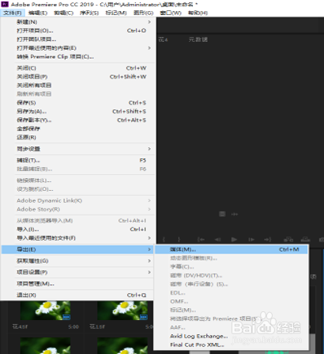Expand the highlighted 导出(E) submenu
Screen dimensions: 324x354
pyautogui.click(x=77, y=249)
